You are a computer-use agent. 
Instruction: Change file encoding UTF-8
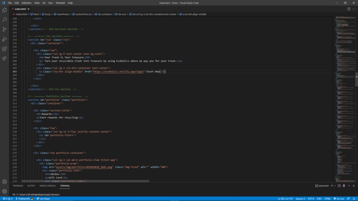coord(311,199)
